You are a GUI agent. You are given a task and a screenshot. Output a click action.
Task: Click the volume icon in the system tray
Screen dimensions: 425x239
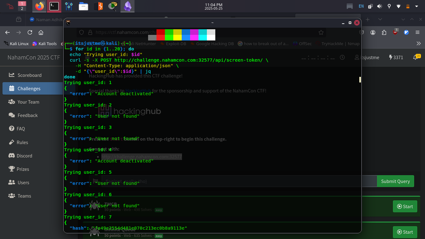click(379, 6)
